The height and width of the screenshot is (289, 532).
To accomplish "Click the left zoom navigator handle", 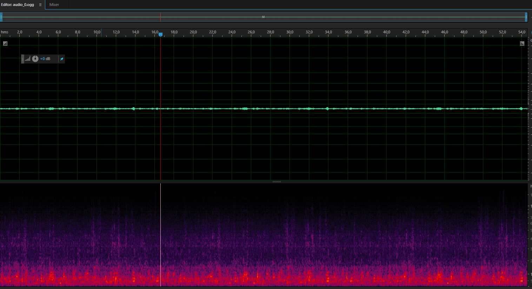I will 1,17.
